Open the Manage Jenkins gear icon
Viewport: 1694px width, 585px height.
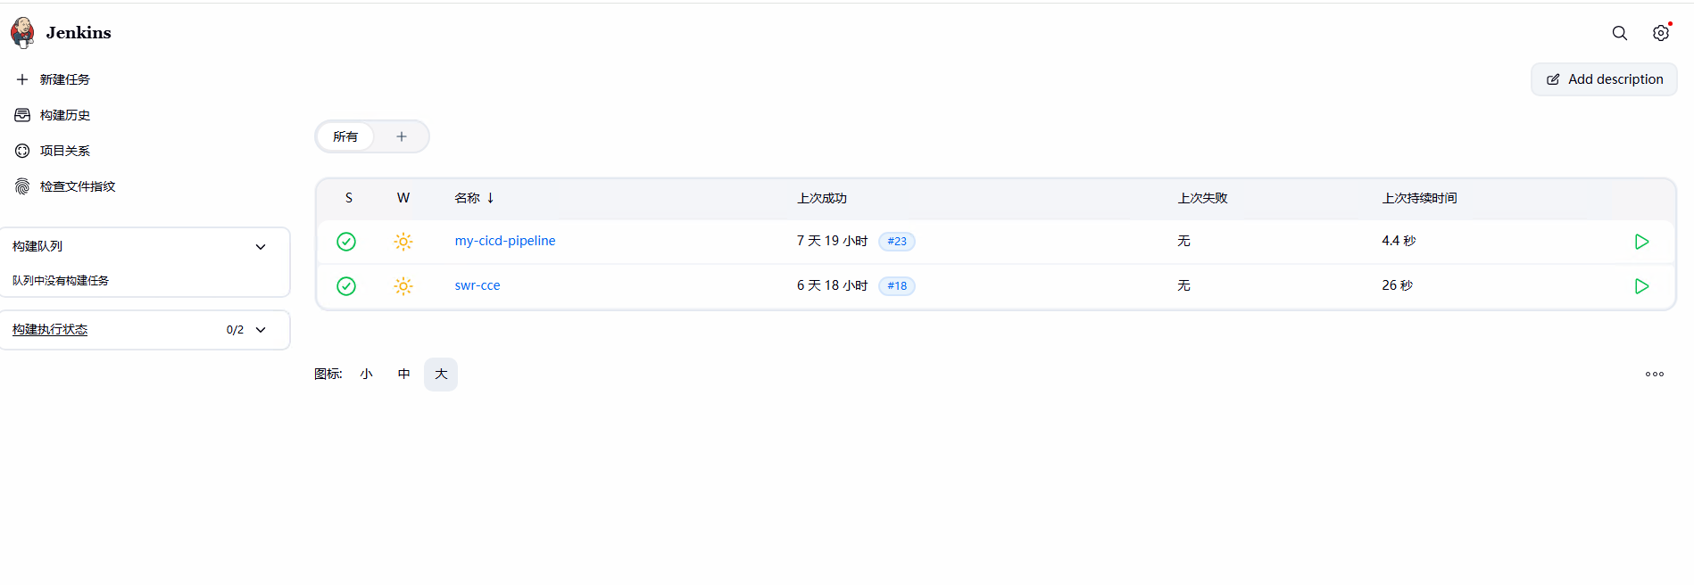(x=1660, y=33)
